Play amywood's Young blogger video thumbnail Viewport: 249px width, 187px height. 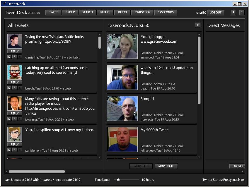coord(122,47)
